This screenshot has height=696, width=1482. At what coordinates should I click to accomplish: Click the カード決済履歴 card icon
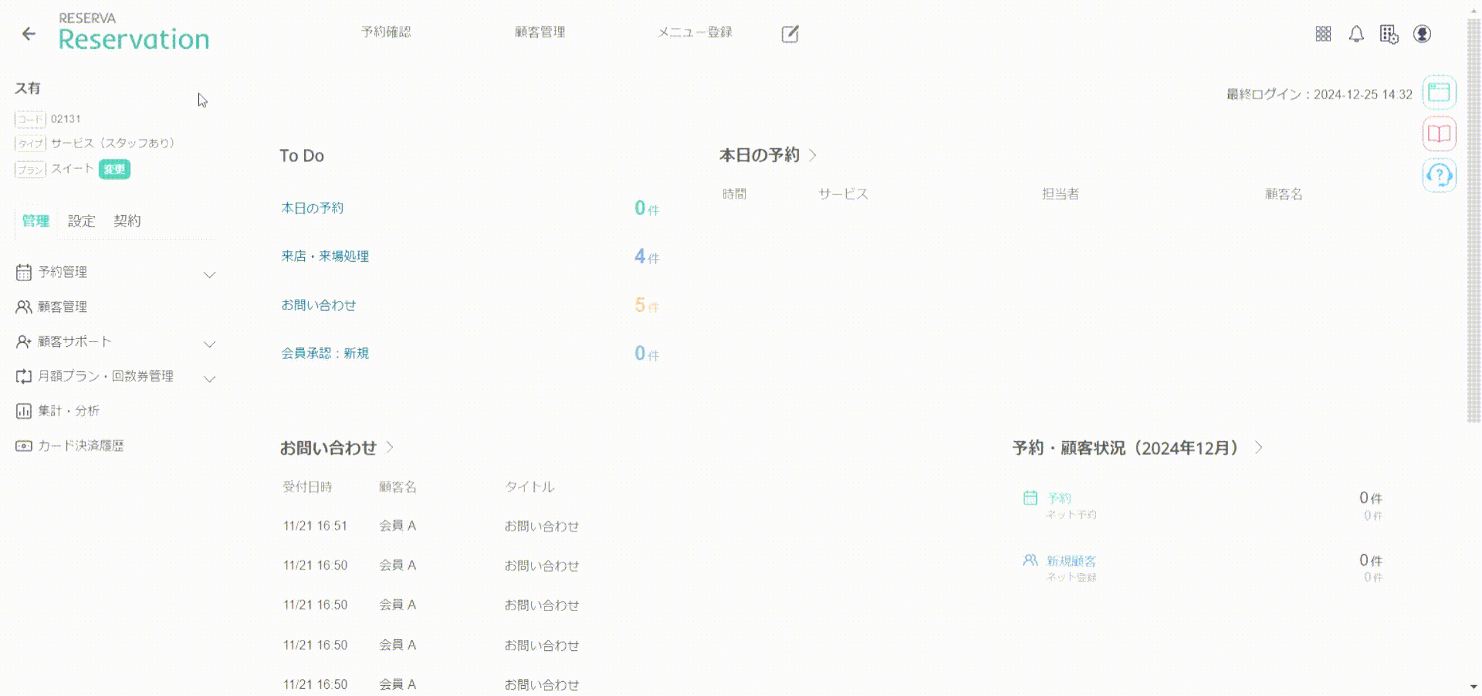24,446
